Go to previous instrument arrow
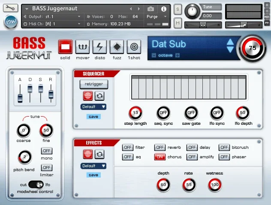271x205 pixels. coord(131,9)
